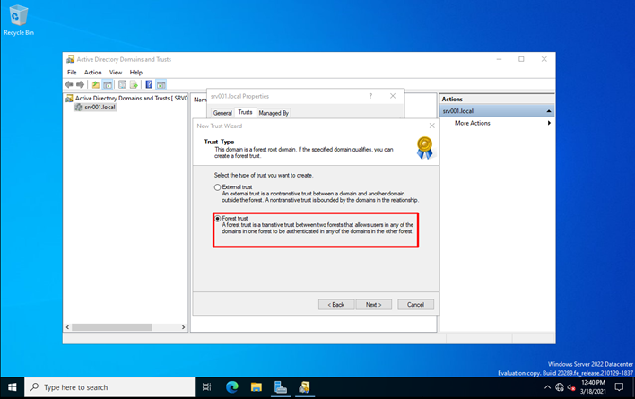The width and height of the screenshot is (635, 399).
Task: Click the tree pane scroll right arrow
Action: [x=183, y=327]
